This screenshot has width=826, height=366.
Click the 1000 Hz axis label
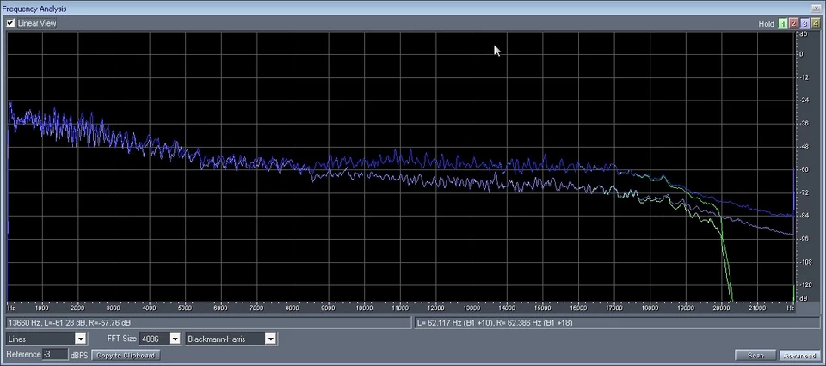pyautogui.click(x=41, y=307)
